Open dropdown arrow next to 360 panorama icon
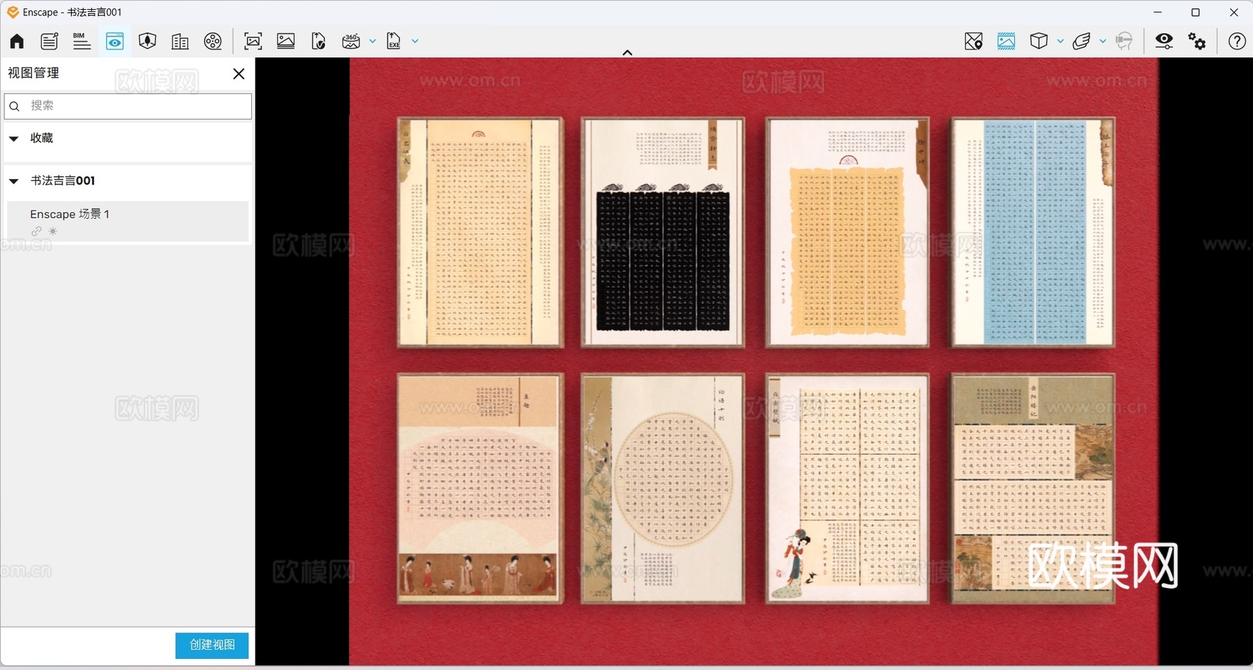This screenshot has height=670, width=1253. pos(372,41)
